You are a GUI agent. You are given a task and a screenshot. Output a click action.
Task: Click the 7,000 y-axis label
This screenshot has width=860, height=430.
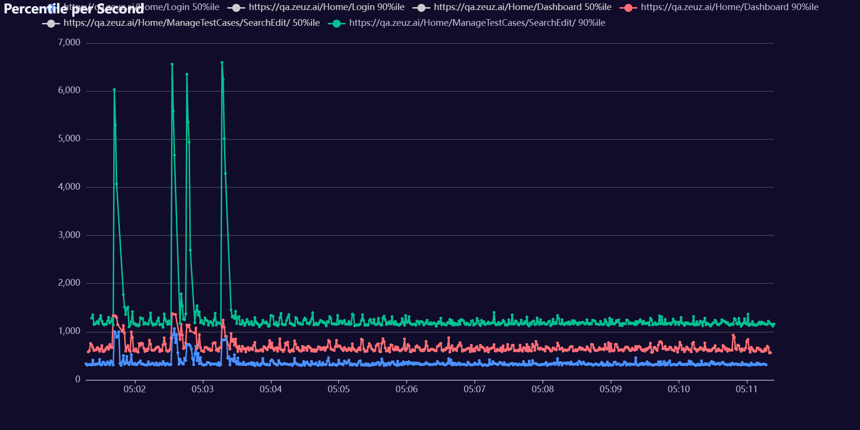[x=69, y=43]
